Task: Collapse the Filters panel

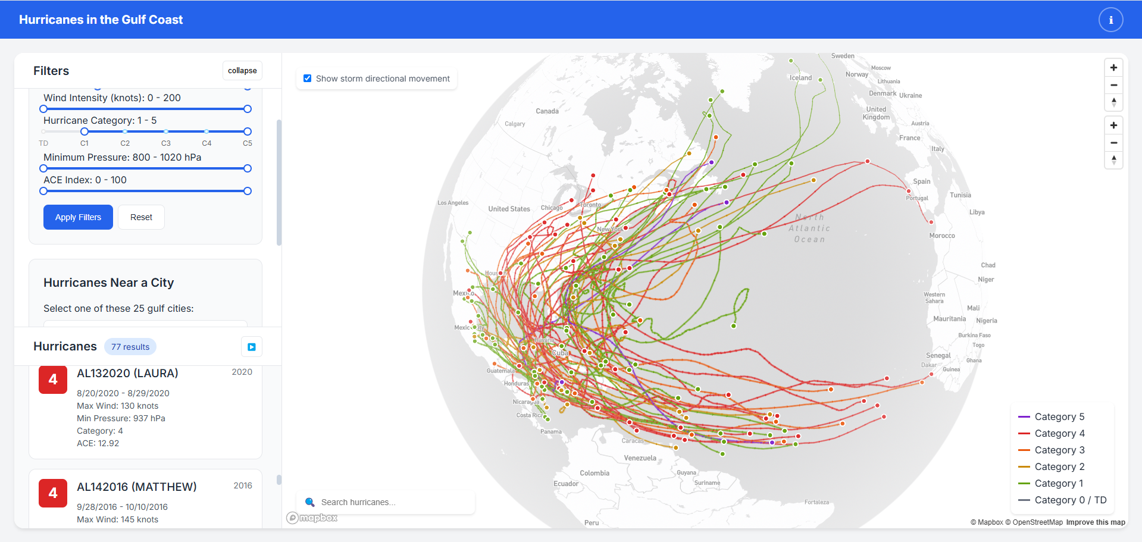Action: pyautogui.click(x=242, y=70)
